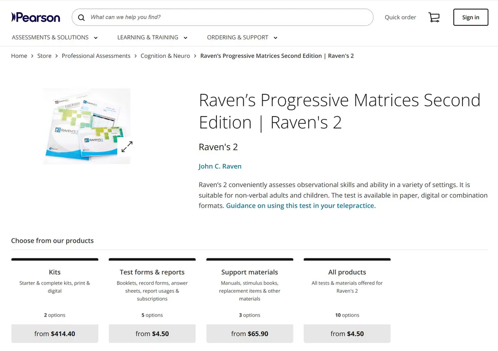Screen dimensions: 498x351
Task: Click the Raven's 2 product thumbnail
Action: (x=87, y=125)
